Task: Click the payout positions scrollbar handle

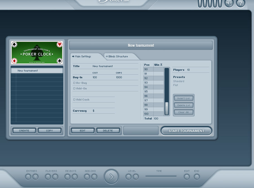Action: tap(167, 108)
